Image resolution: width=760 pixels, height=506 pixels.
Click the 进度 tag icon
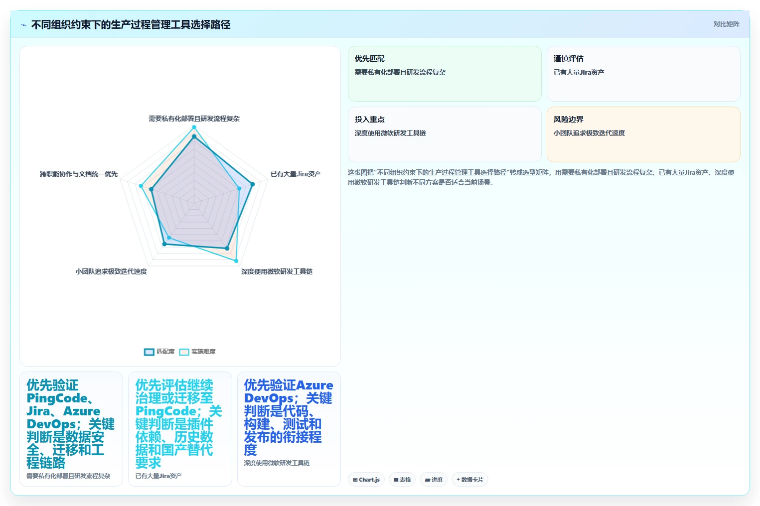click(428, 480)
